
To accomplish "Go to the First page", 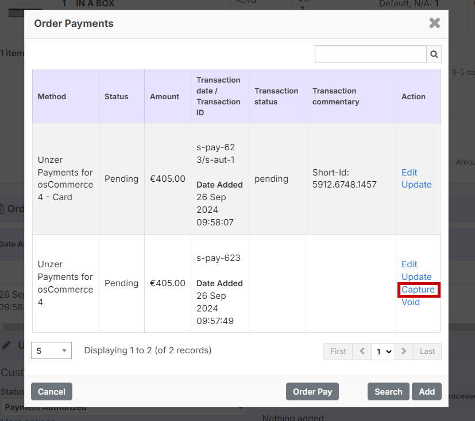I will coord(338,352).
